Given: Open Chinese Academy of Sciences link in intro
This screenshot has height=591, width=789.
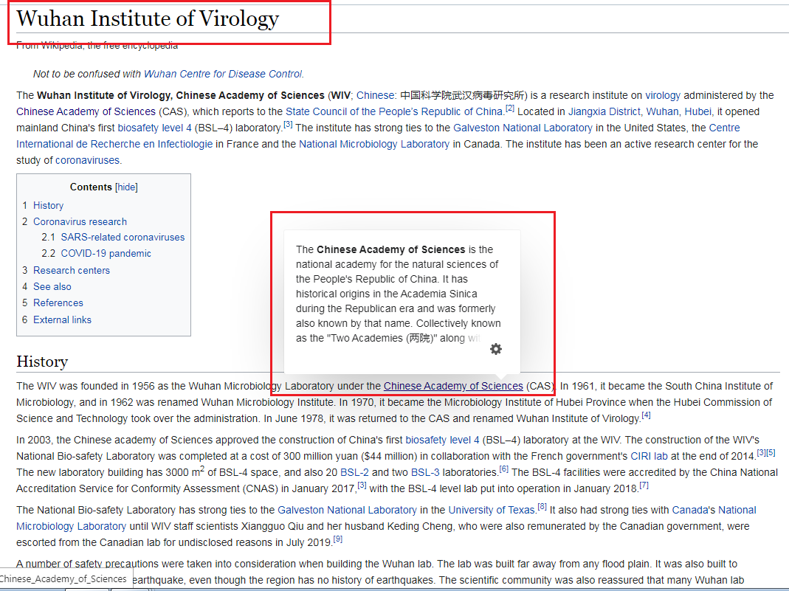Looking at the screenshot, I should pyautogui.click(x=86, y=111).
